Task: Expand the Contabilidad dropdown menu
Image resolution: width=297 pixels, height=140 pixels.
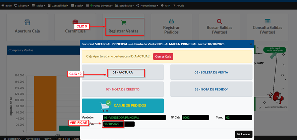Action: point(58,6)
